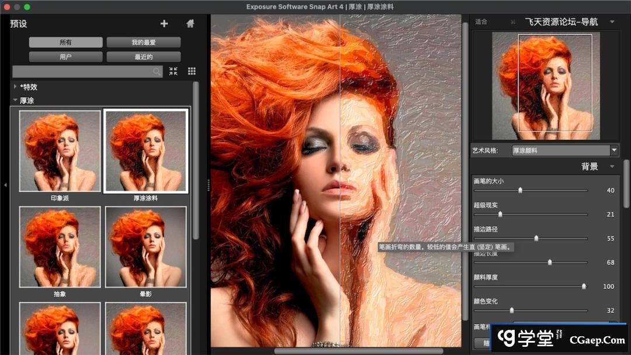This screenshot has height=355, width=631.
Task: Collapse the 厚涂 preset category
Action: pyautogui.click(x=15, y=101)
